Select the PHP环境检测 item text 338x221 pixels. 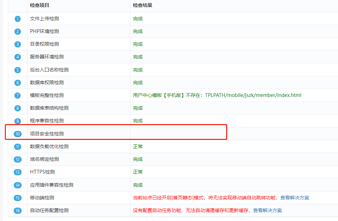[x=44, y=32]
